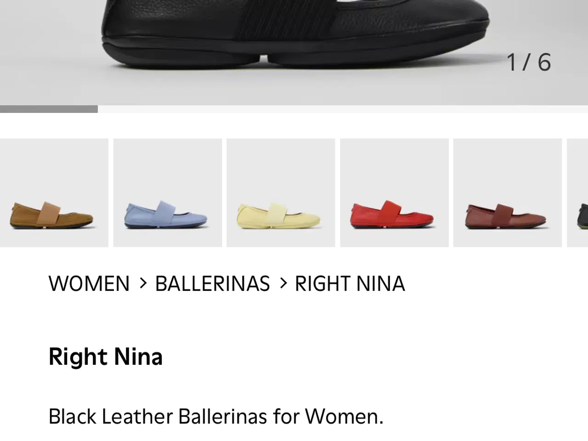Image resolution: width=588 pixels, height=441 pixels.
Task: Click the light unfilled gallery progress track
Action: click(x=343, y=109)
